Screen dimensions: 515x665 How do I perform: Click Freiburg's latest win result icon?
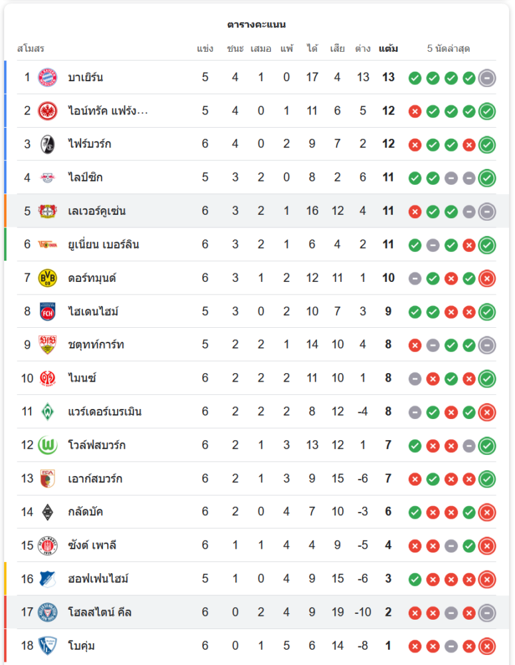(487, 144)
